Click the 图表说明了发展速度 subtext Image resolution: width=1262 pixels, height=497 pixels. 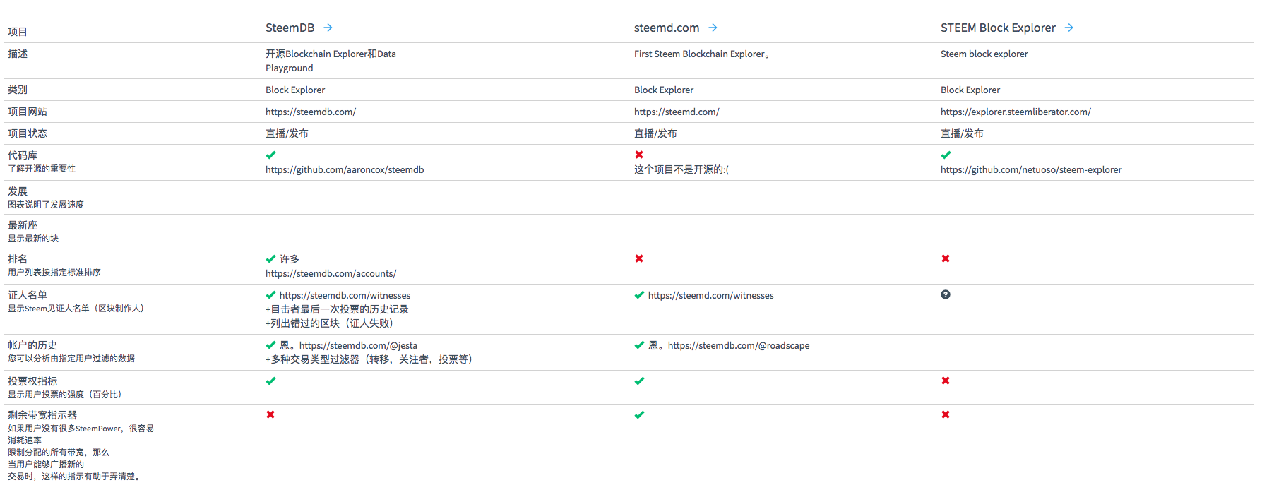pyautogui.click(x=46, y=205)
